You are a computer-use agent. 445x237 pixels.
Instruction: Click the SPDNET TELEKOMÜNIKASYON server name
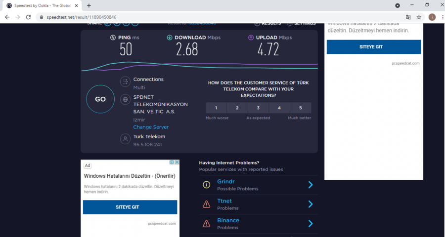click(x=161, y=104)
